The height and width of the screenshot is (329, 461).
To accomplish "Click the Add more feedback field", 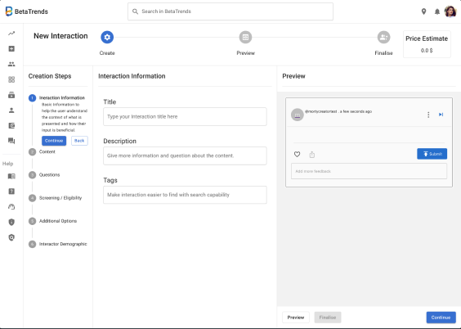I will click(369, 171).
